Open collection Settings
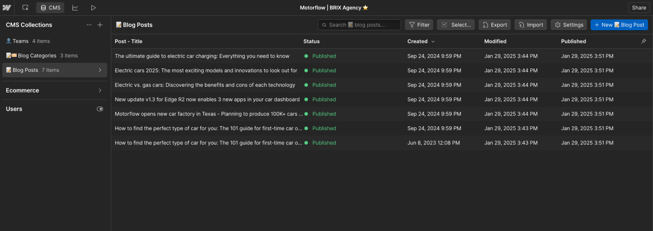Screen dimensions: 653x231 pos(569,25)
